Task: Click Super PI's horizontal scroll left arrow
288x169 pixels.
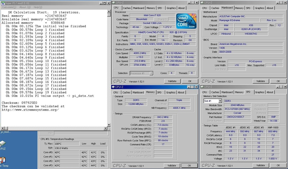Action: [x=2, y=129]
